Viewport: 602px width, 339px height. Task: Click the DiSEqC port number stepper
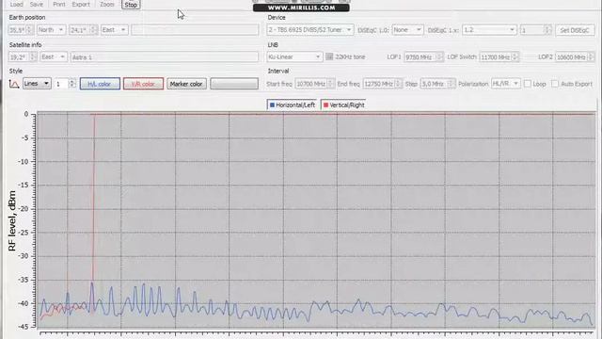[x=535, y=29]
